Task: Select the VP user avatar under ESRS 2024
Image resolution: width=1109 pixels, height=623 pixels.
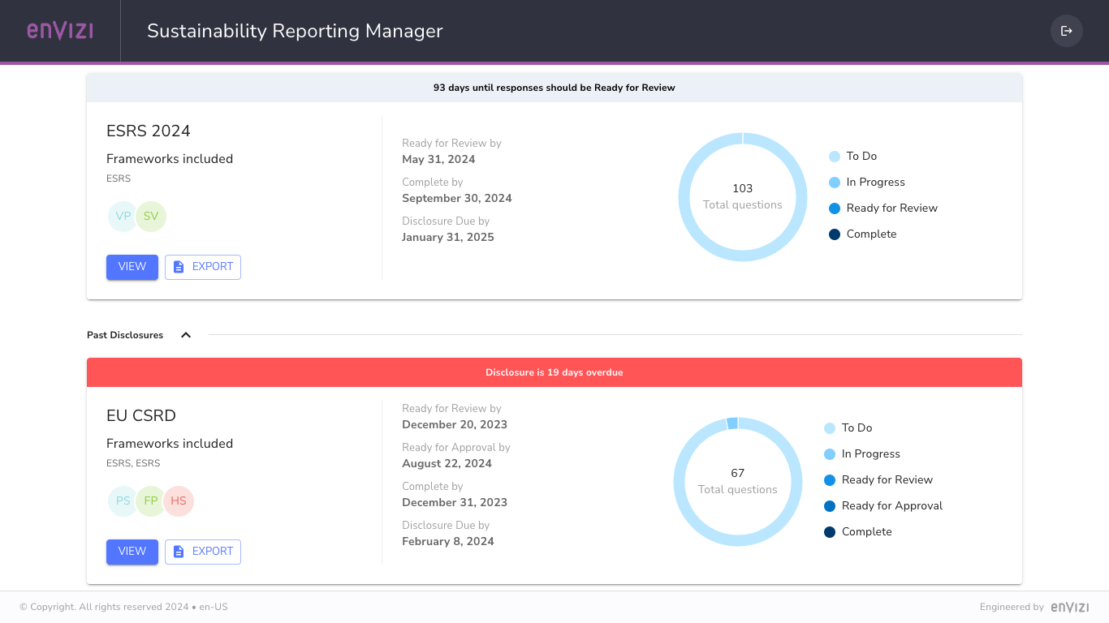Action: (x=122, y=216)
